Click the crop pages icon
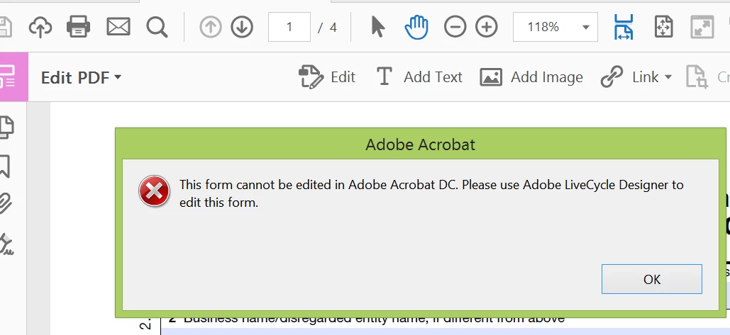 pyautogui.click(x=697, y=76)
